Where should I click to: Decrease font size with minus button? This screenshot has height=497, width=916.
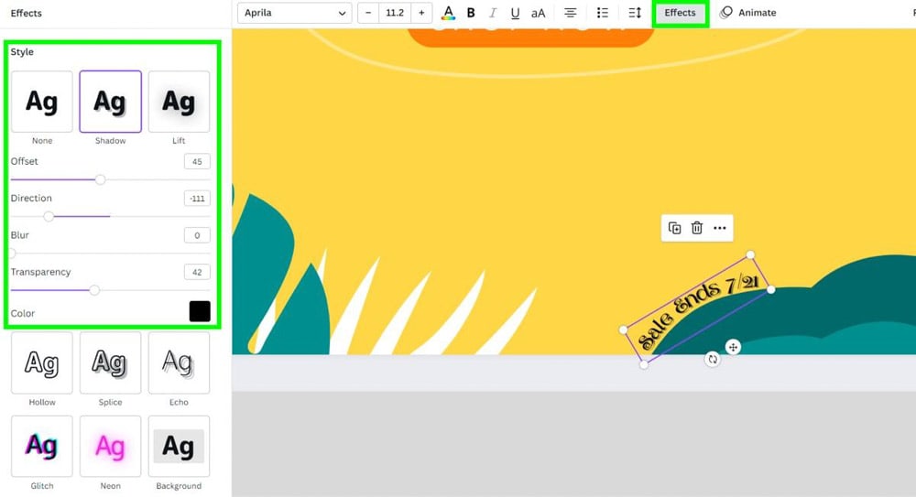(x=368, y=13)
